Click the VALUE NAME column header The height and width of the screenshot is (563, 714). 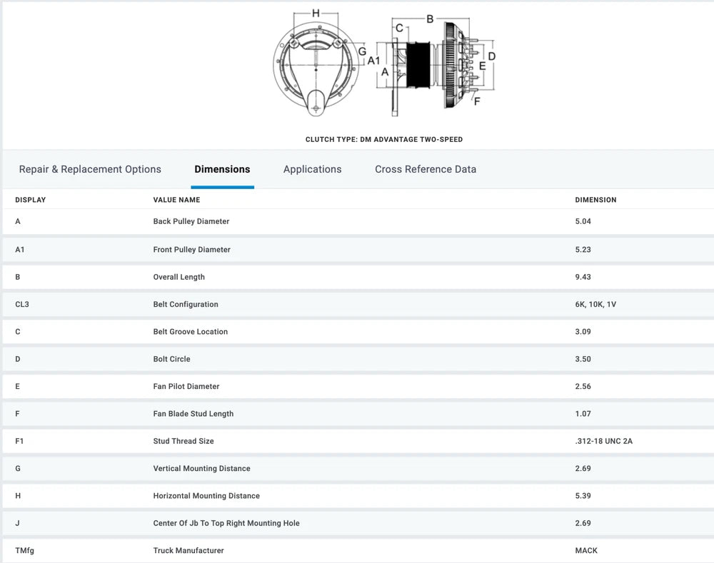point(176,200)
